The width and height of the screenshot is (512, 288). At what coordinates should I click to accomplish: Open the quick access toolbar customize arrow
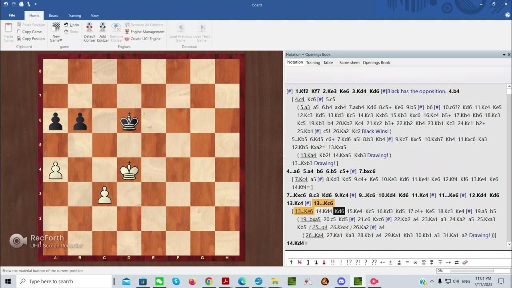tap(35, 4)
